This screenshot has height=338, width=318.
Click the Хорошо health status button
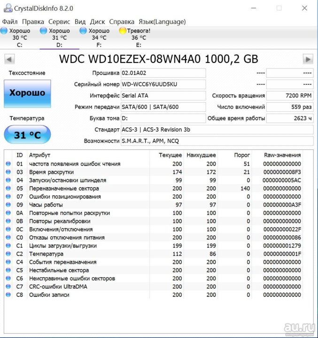[x=27, y=93]
